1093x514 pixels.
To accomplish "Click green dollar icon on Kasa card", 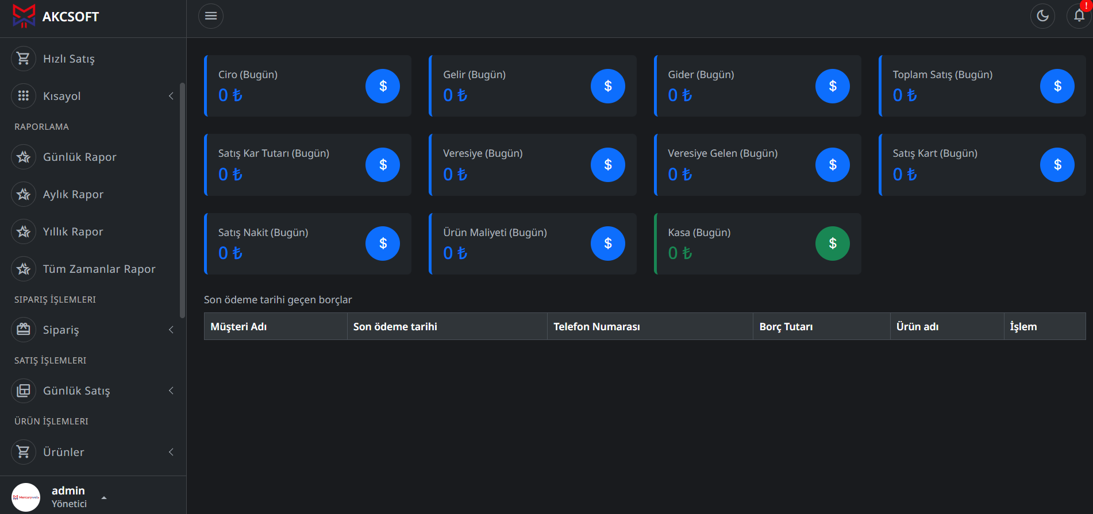I will [x=833, y=244].
